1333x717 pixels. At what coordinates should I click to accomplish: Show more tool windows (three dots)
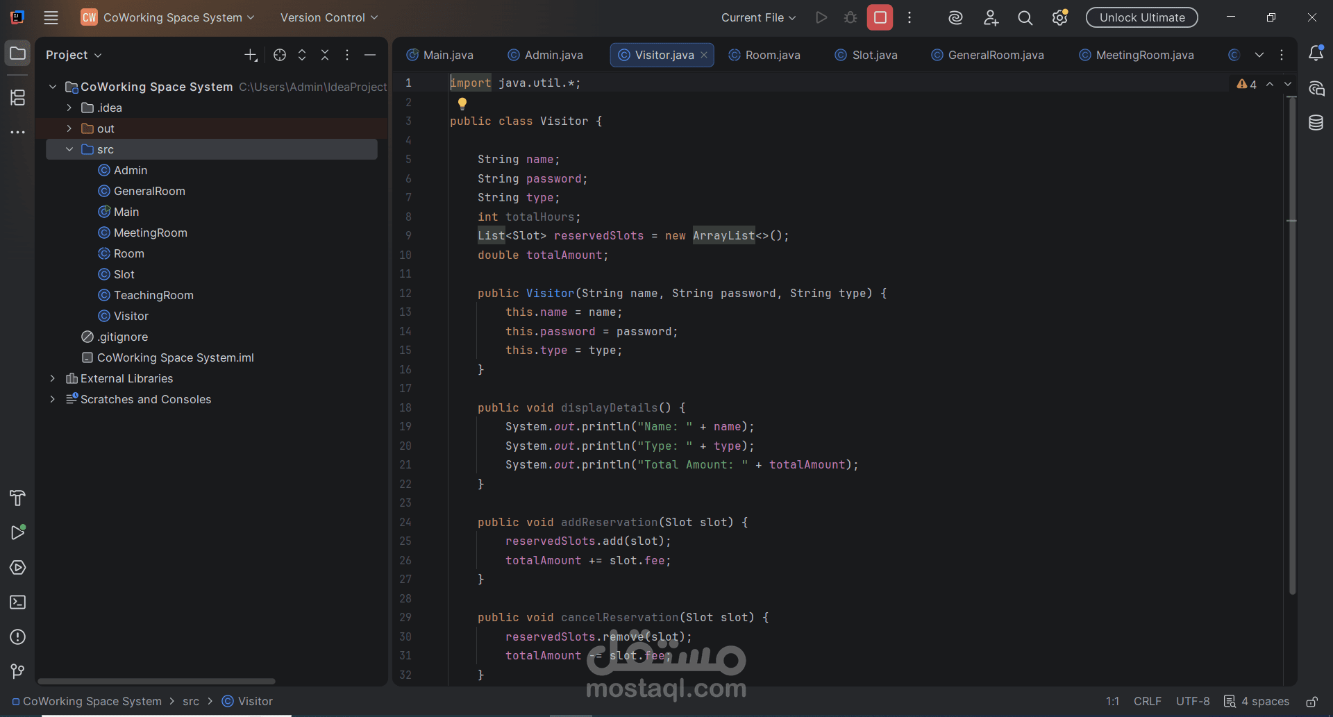17,132
